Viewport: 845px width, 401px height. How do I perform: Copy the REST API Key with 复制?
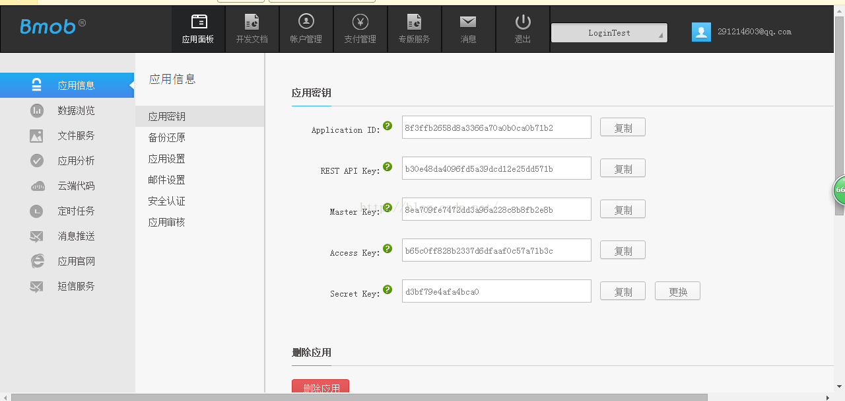click(x=623, y=168)
